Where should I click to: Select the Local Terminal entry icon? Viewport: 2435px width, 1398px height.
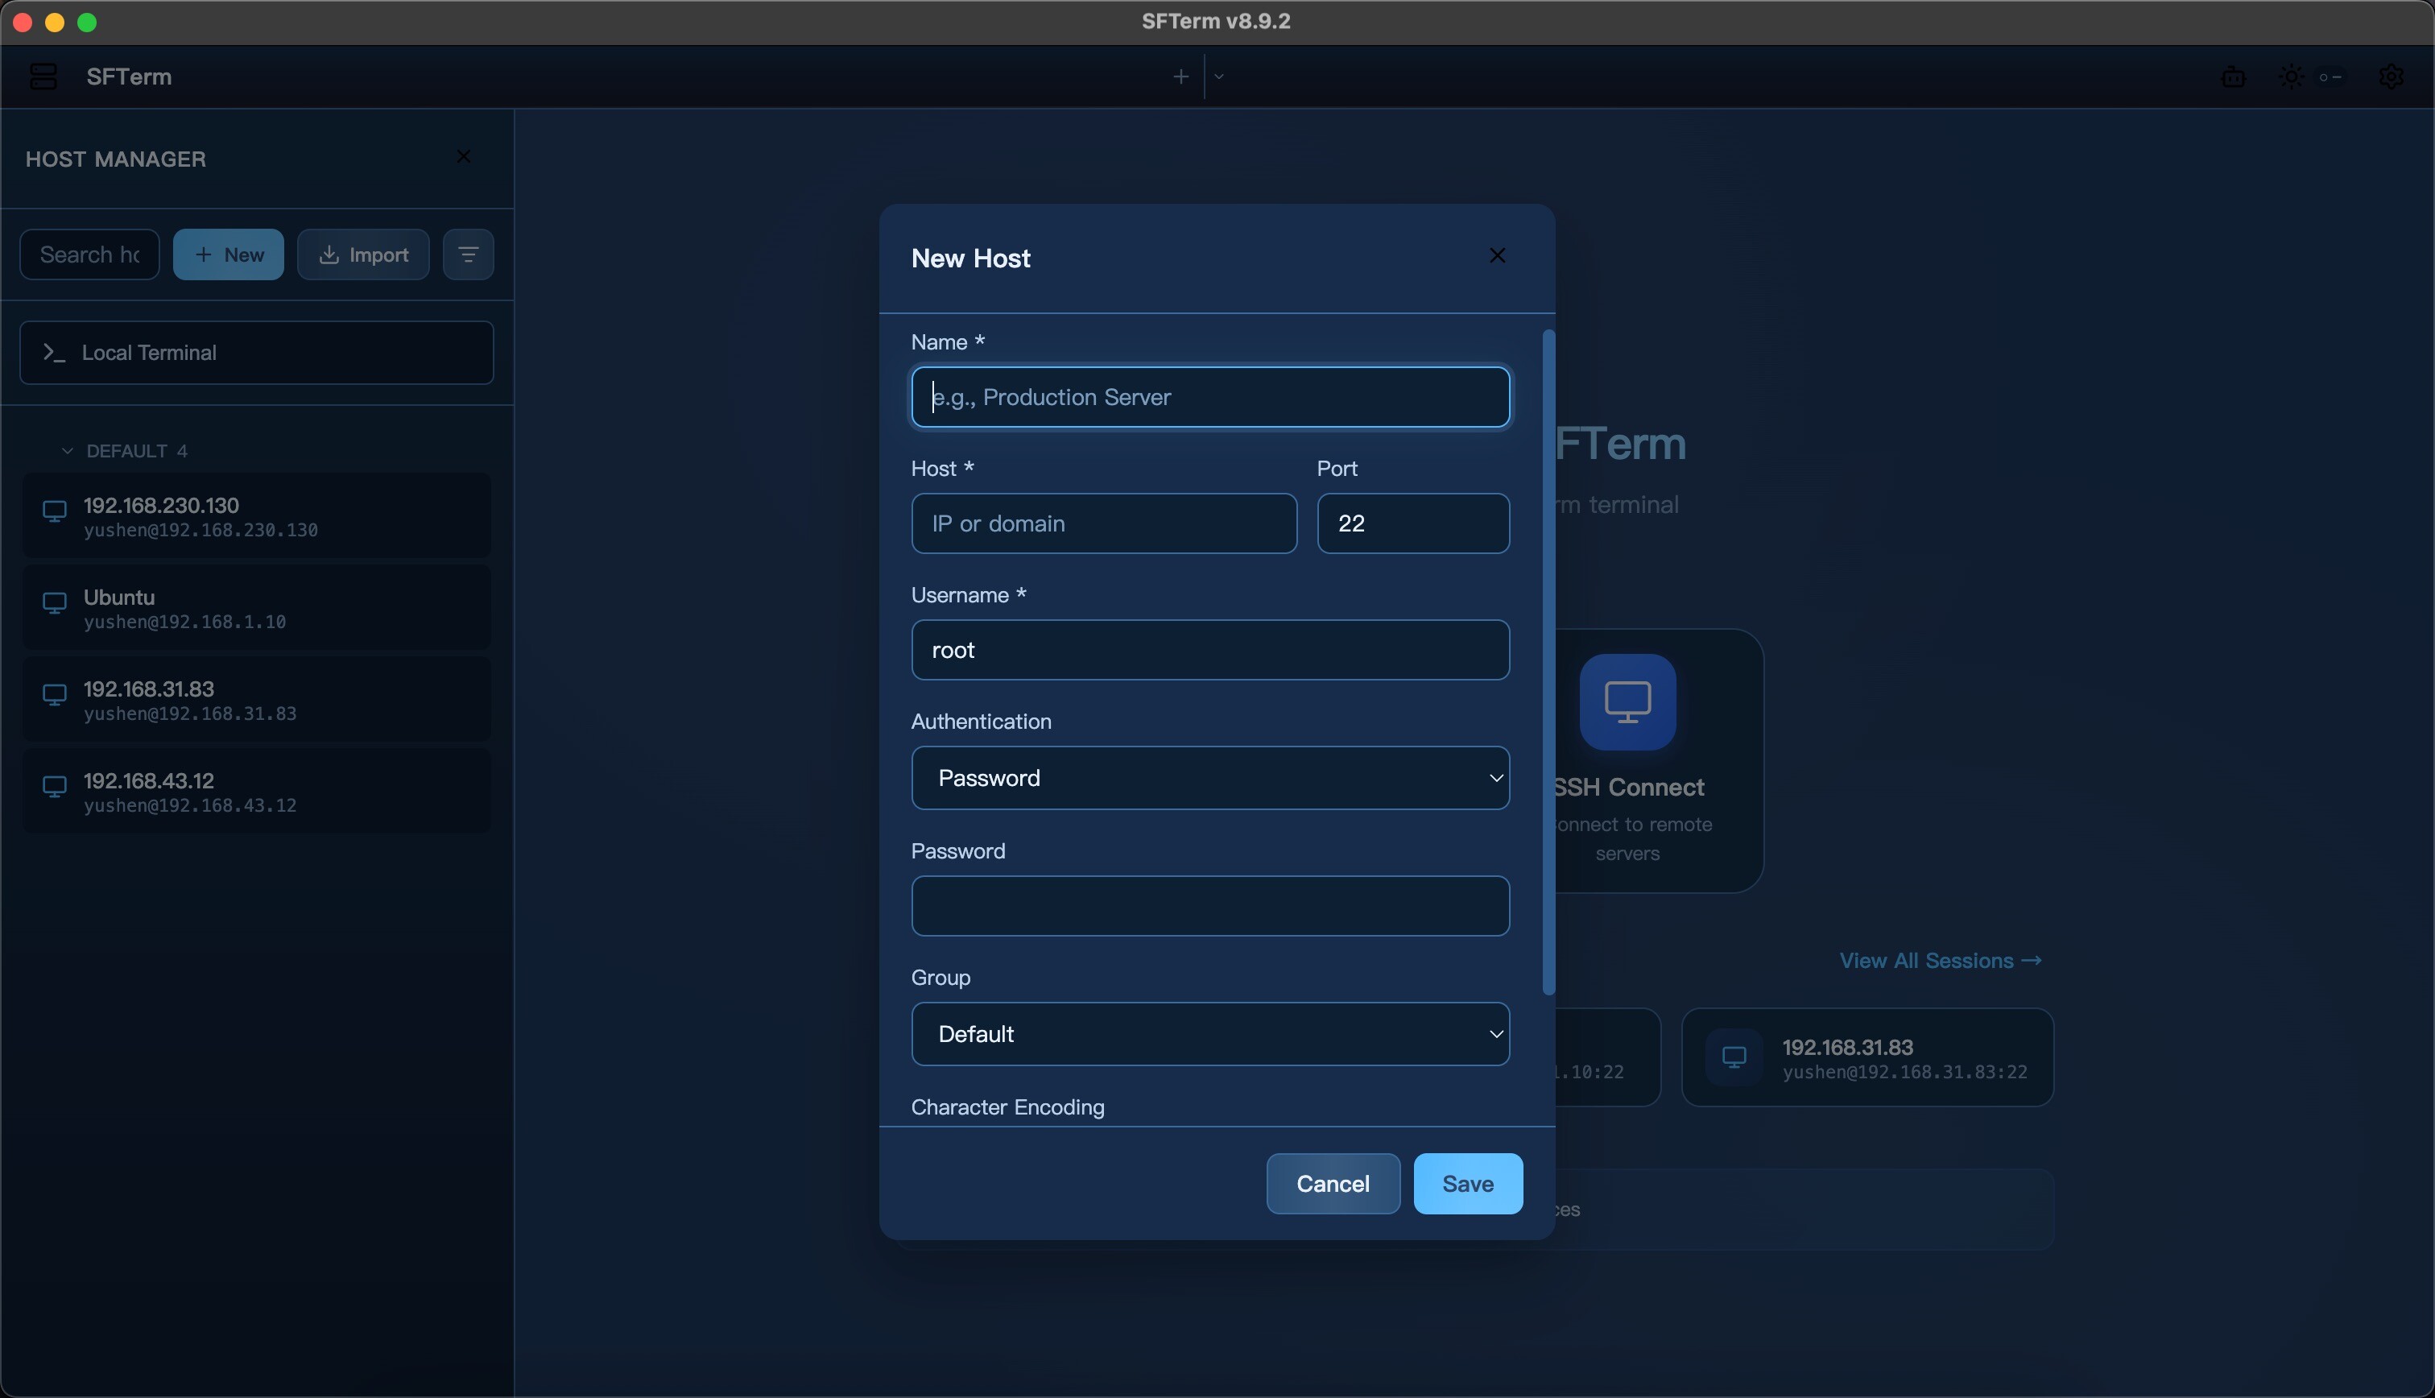[56, 353]
